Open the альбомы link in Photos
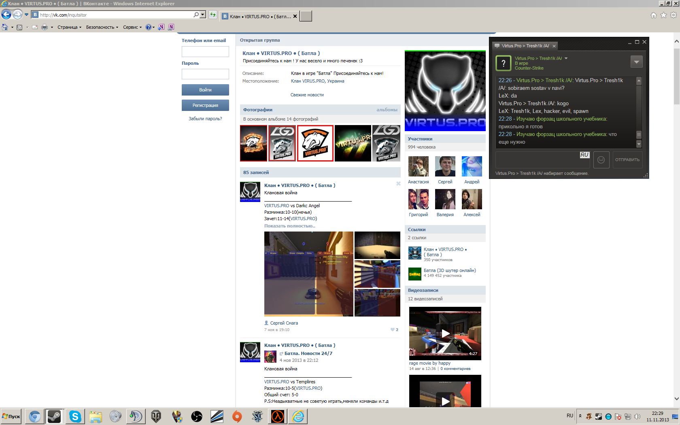Viewport: 680px width, 425px height. [387, 110]
